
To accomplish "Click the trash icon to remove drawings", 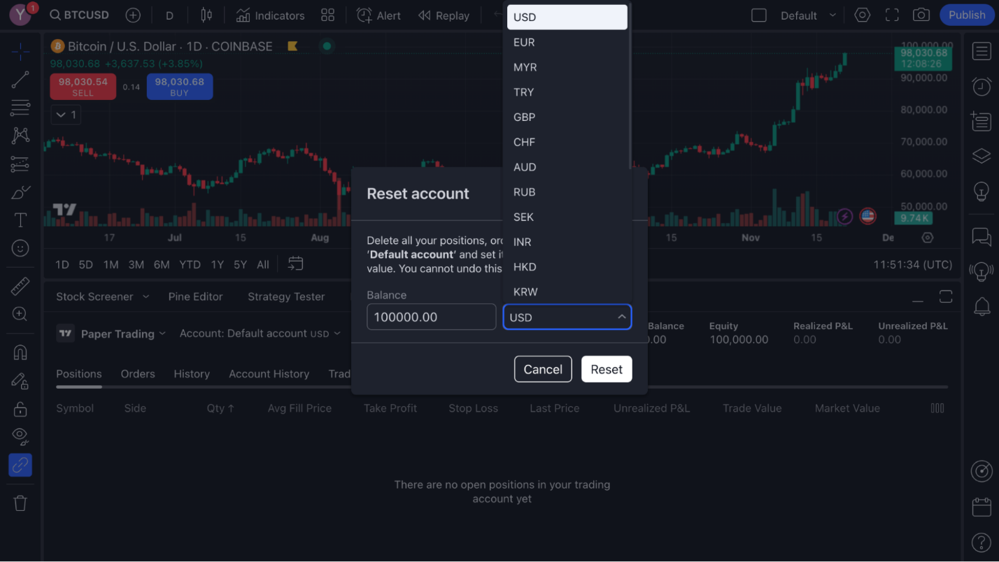I will (20, 503).
